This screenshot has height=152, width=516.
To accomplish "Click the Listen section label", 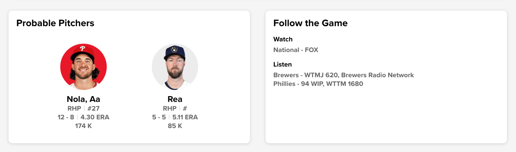I will pyautogui.click(x=282, y=64).
